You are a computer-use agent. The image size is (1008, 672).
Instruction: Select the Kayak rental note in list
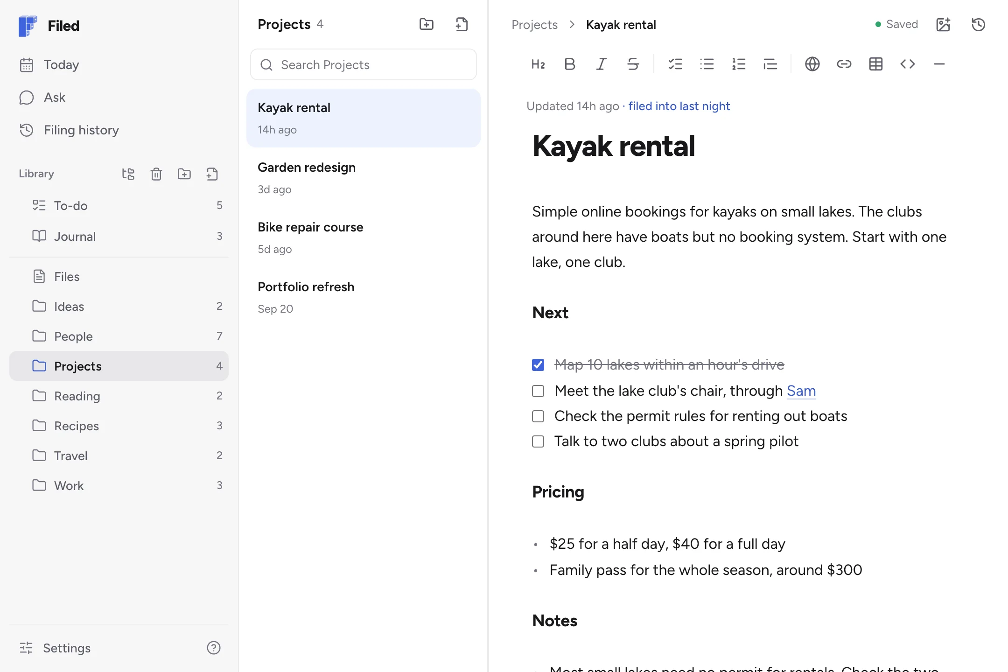[x=364, y=118]
